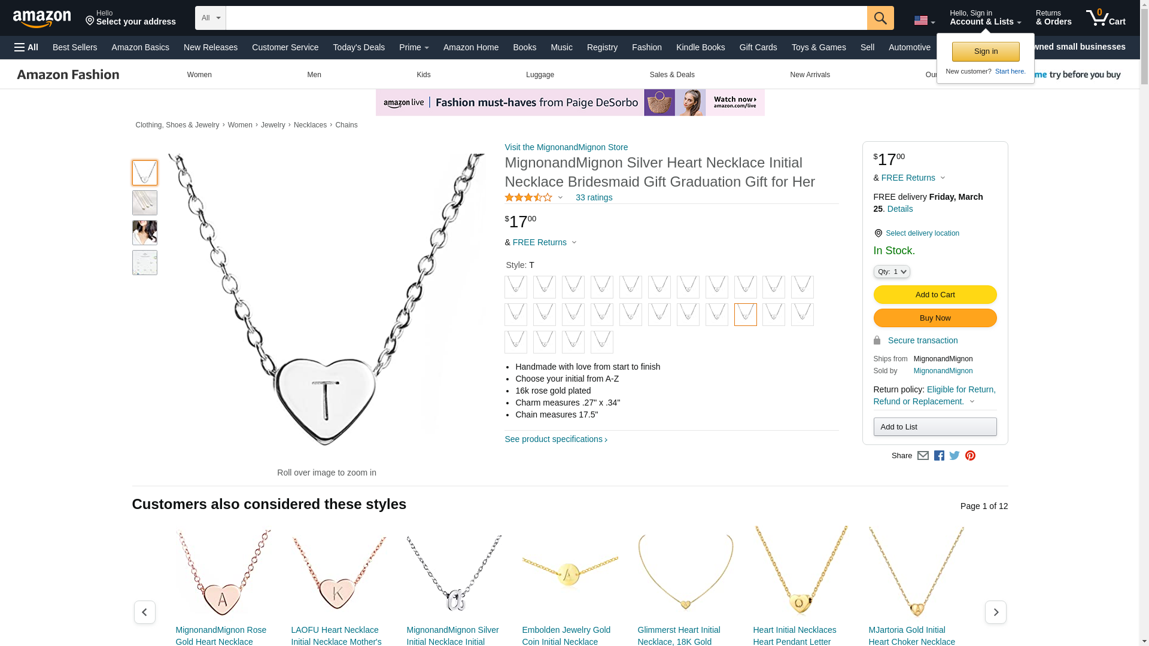Share product on Pinterest icon
The image size is (1149, 646).
(970, 456)
